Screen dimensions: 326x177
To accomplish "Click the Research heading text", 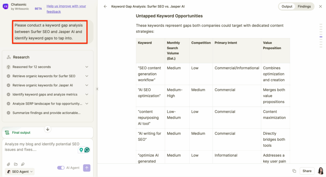I will point(21,57).
